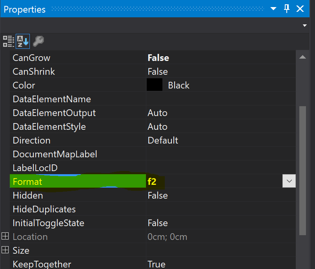Click the scrollbar up arrow

pos(302,57)
